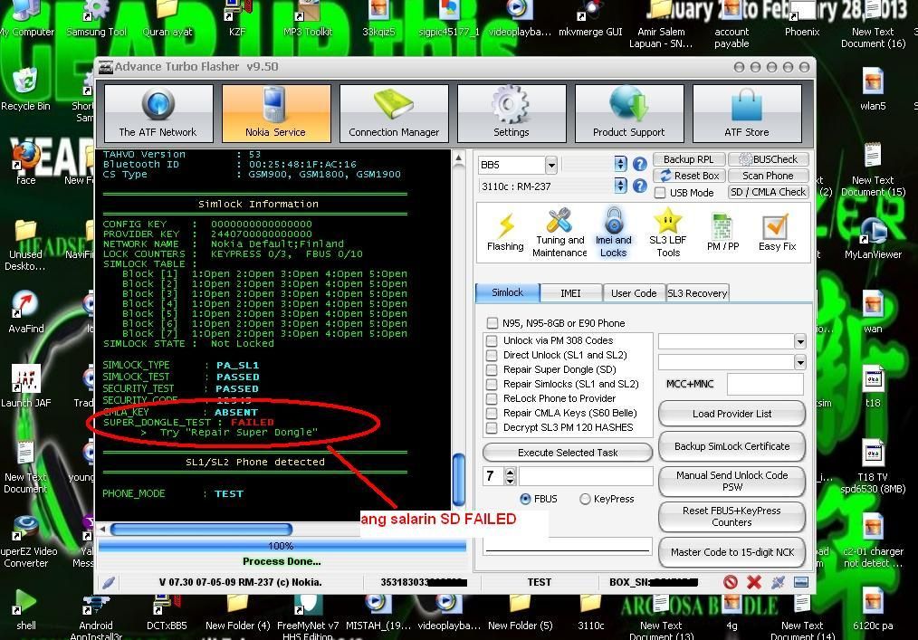
Task: Select the Flashing tool
Action: 505,232
